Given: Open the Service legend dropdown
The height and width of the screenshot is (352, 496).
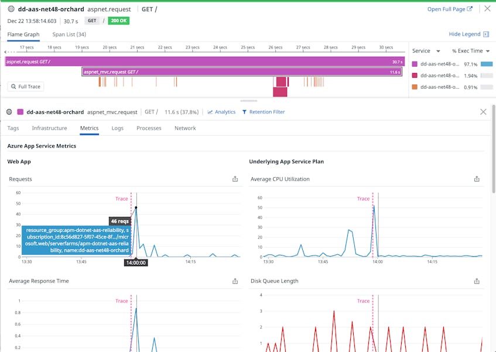Looking at the screenshot, I should 426,51.
